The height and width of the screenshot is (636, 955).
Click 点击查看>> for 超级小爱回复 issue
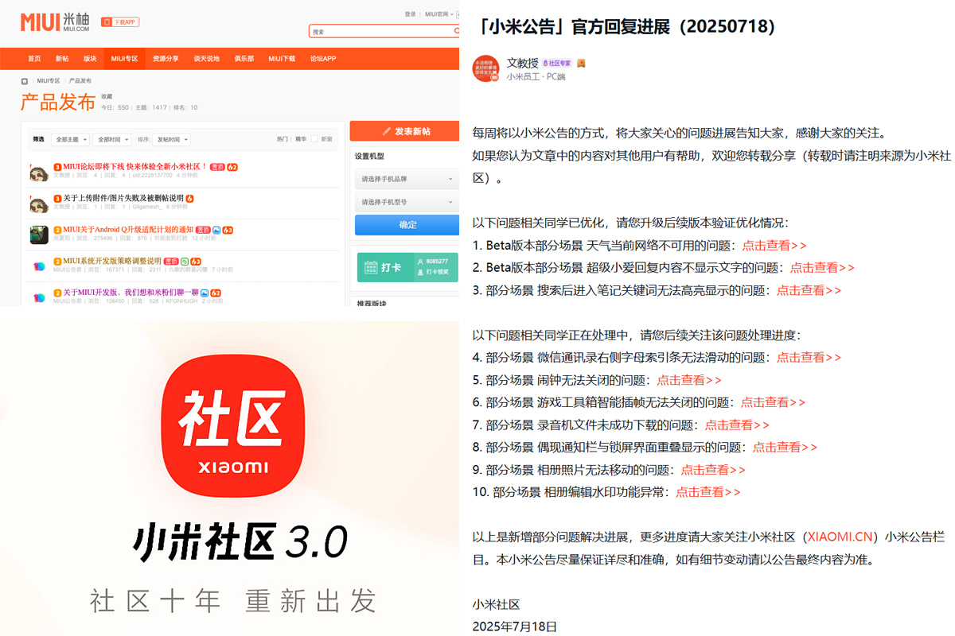point(822,268)
